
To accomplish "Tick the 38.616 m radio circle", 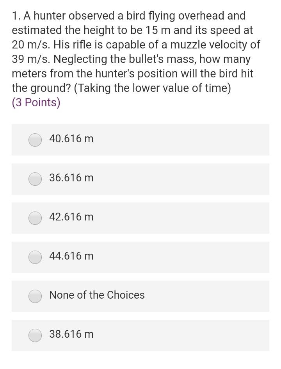I will (35, 335).
